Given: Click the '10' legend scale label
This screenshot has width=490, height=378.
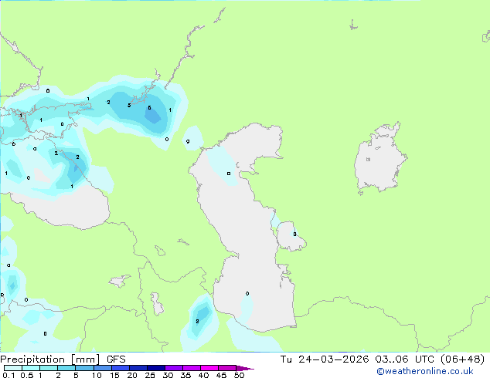Looking at the screenshot, I should (97, 375).
